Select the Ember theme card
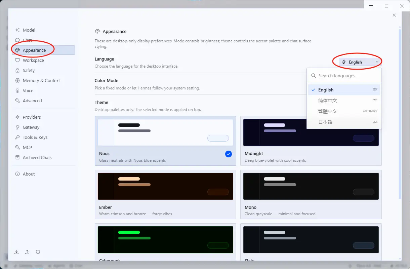This screenshot has height=269, width=410. [x=165, y=195]
